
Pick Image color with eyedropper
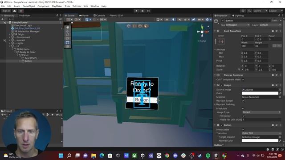tap(280, 93)
